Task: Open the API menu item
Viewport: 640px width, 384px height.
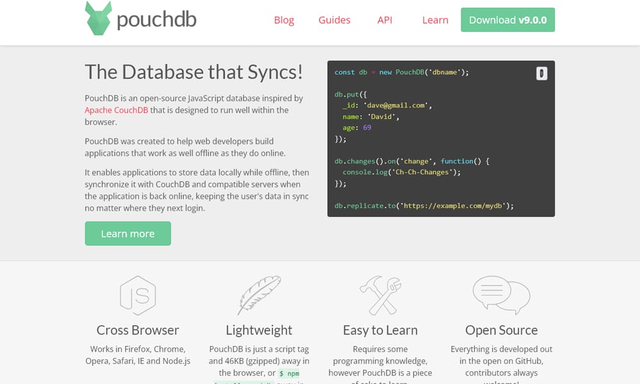Action: [385, 20]
